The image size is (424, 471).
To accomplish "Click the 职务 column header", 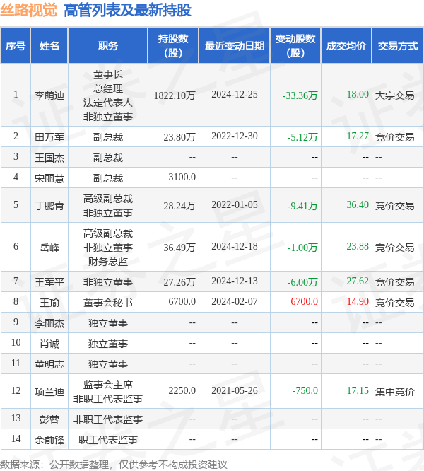I will click(108, 46).
